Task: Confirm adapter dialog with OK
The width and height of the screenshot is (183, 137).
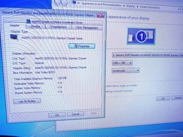Action: tap(57, 115)
